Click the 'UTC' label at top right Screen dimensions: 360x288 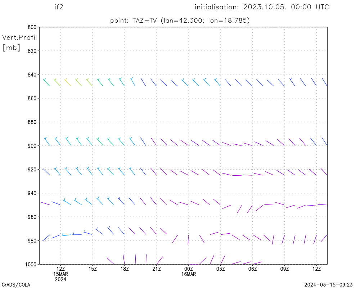coord(322,7)
